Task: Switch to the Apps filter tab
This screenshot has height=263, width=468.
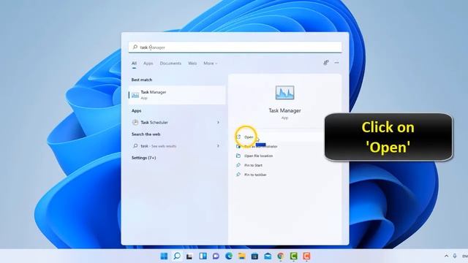Action: [148, 64]
